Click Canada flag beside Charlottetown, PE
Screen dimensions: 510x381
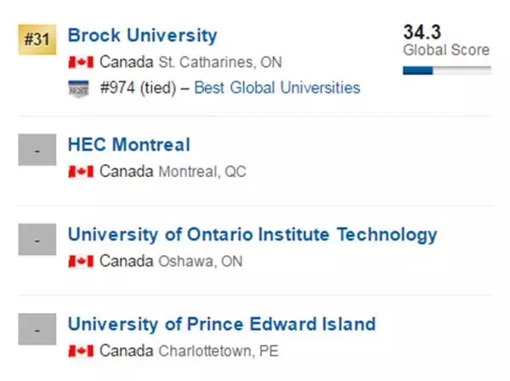coord(81,351)
